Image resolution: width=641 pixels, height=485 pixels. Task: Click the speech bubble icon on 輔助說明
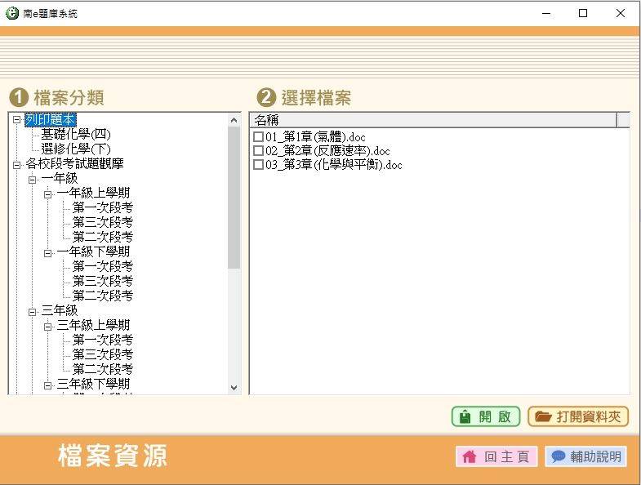click(558, 456)
